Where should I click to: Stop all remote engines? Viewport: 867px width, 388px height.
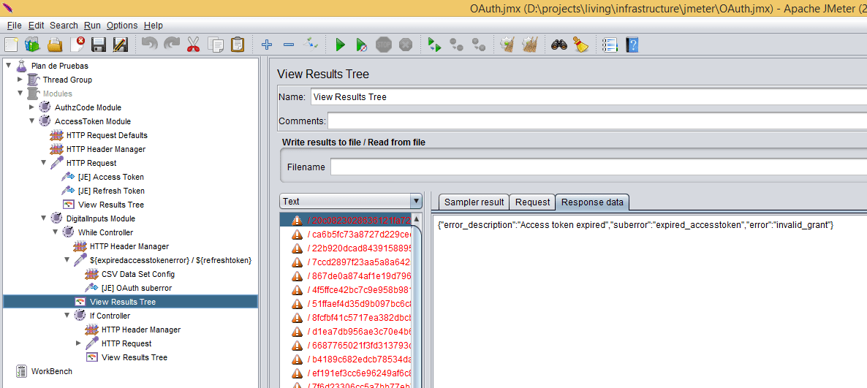(457, 45)
